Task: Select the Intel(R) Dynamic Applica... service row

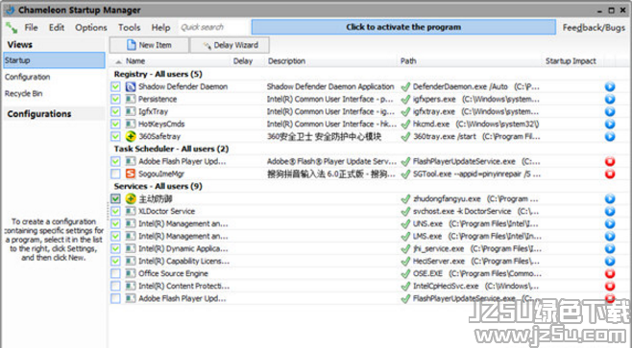Action: (368, 248)
